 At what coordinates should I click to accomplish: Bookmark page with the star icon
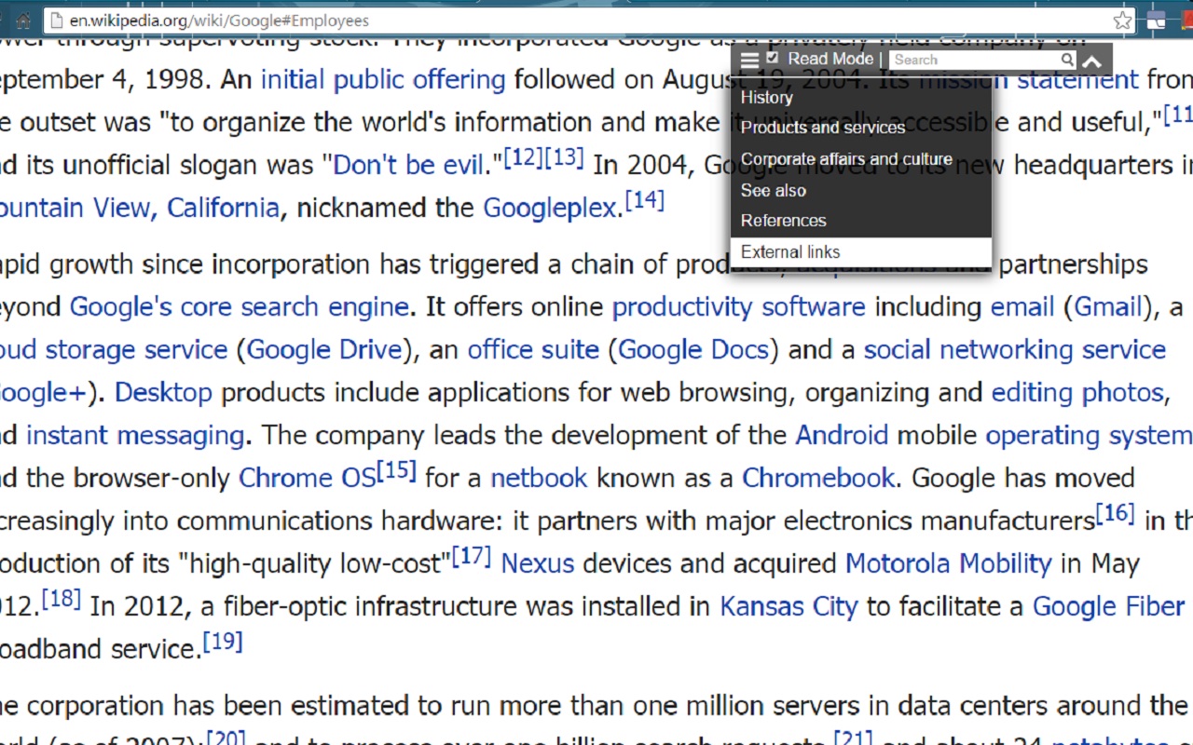1123,20
